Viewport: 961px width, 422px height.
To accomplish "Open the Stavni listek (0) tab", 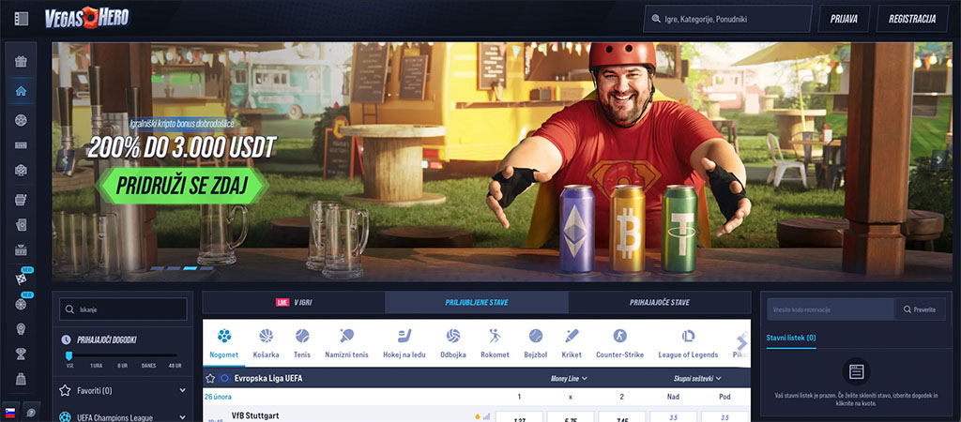I will (791, 338).
